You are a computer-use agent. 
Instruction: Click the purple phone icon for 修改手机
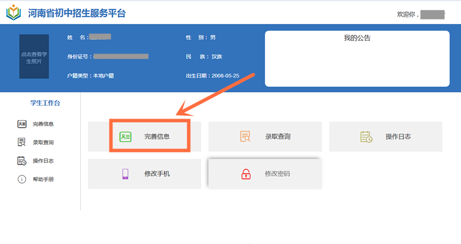coord(125,173)
